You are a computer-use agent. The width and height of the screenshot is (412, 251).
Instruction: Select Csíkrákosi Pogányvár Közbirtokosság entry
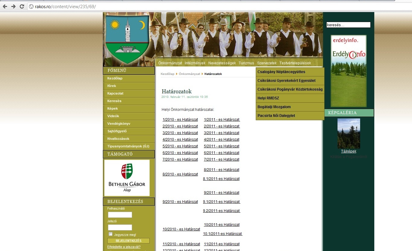click(x=290, y=89)
